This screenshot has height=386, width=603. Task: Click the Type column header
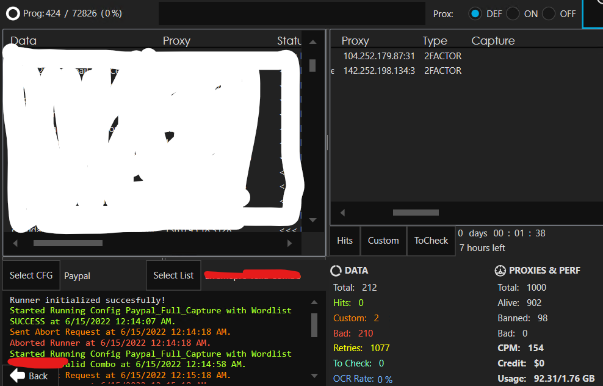435,41
